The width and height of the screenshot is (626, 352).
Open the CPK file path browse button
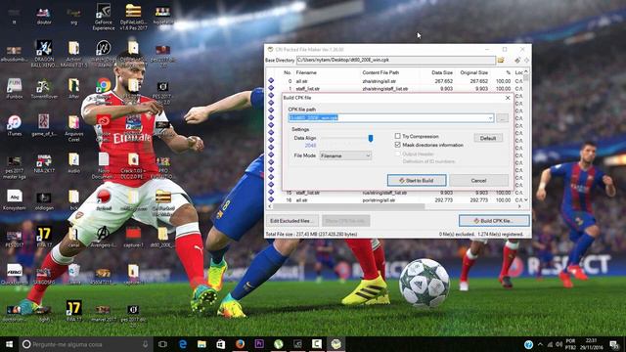502,117
